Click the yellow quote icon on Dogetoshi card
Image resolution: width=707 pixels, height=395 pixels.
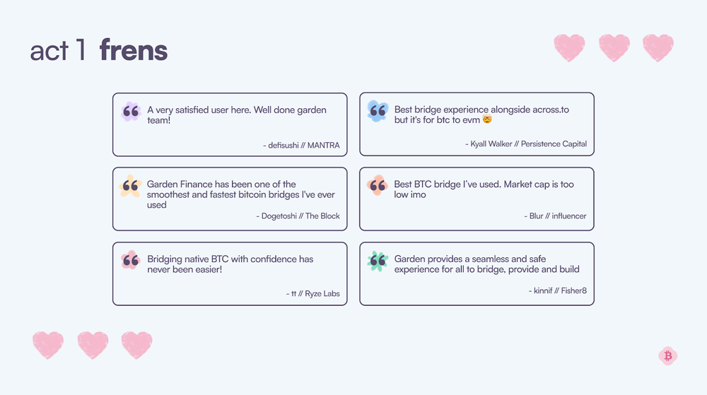pyautogui.click(x=130, y=186)
